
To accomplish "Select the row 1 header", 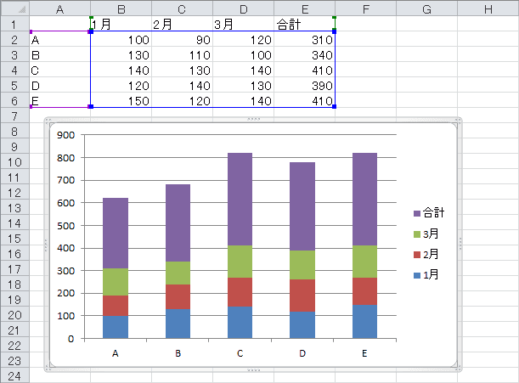I will point(14,24).
